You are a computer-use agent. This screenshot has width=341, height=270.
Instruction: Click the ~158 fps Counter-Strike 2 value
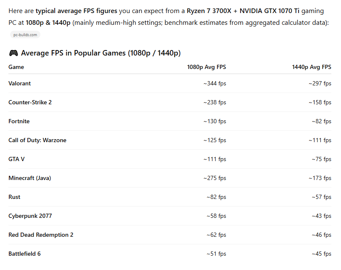pyautogui.click(x=320, y=102)
